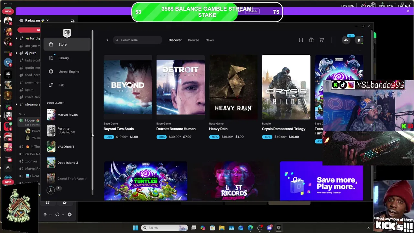Collapse the Vc category in Discord
Image resolution: width=414 pixels, height=233 pixels.
22,114
